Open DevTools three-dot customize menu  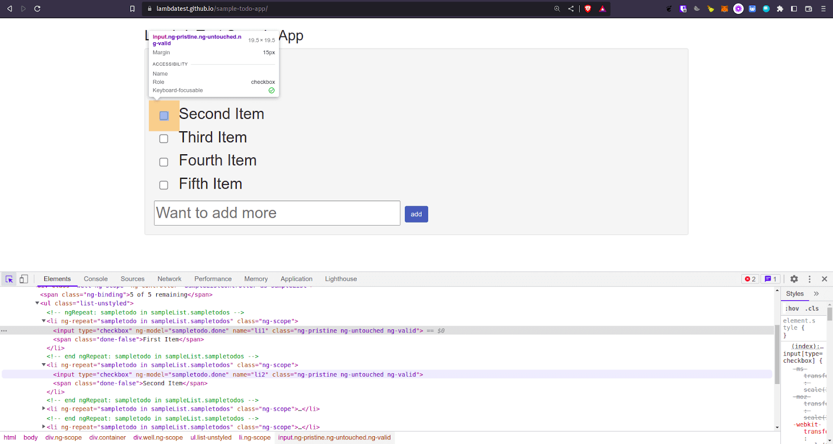pos(809,279)
